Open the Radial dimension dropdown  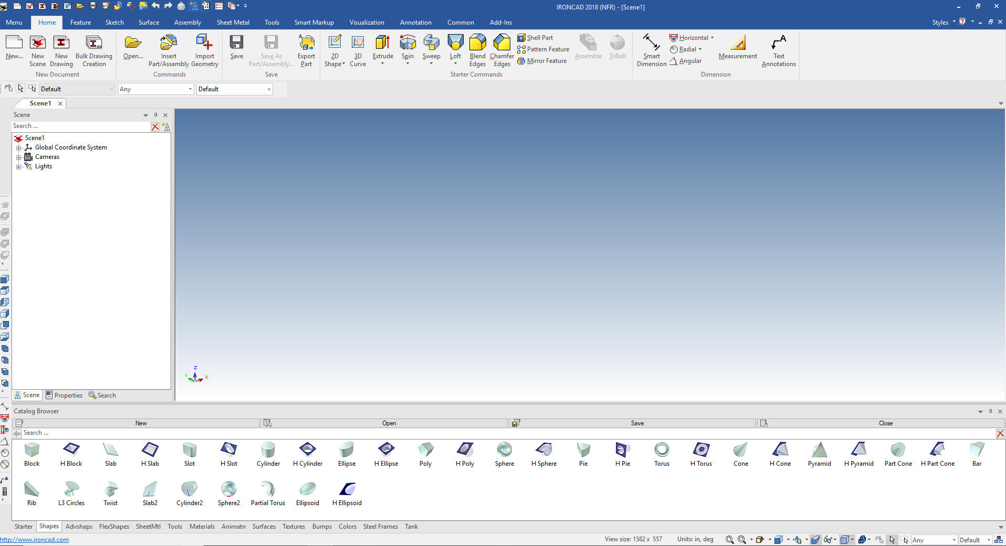(700, 49)
